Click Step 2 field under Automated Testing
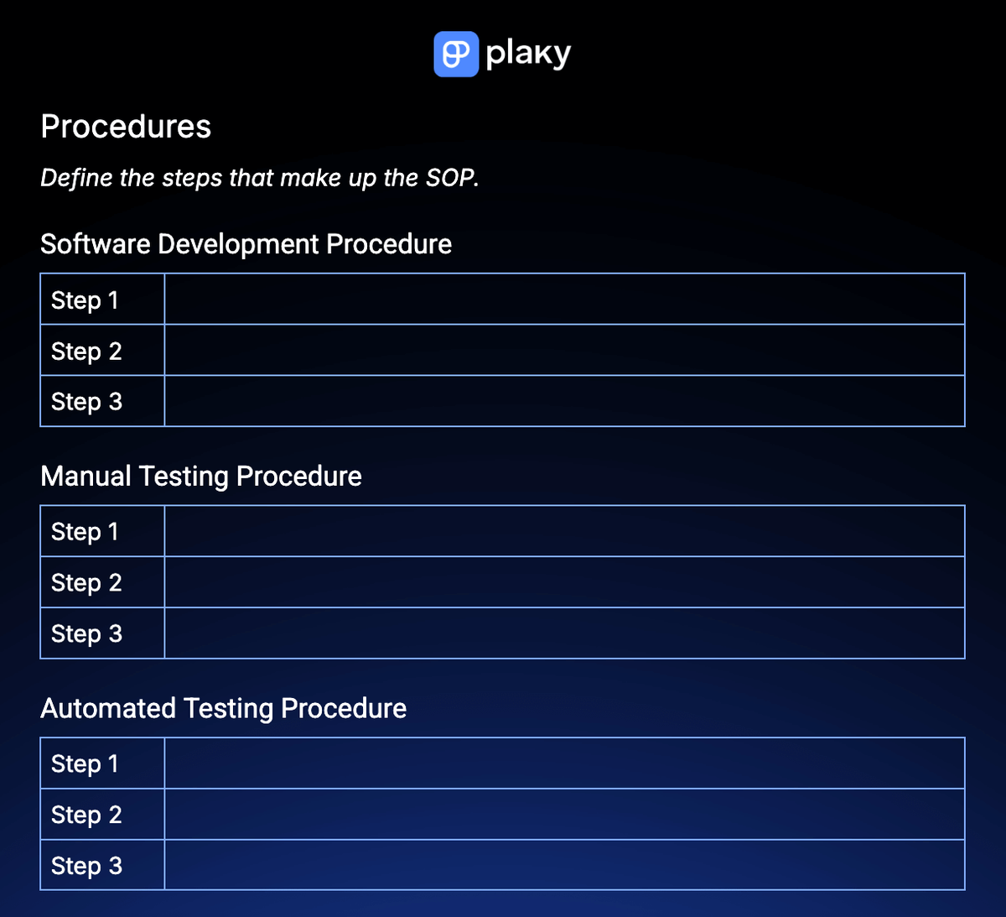 coord(564,815)
